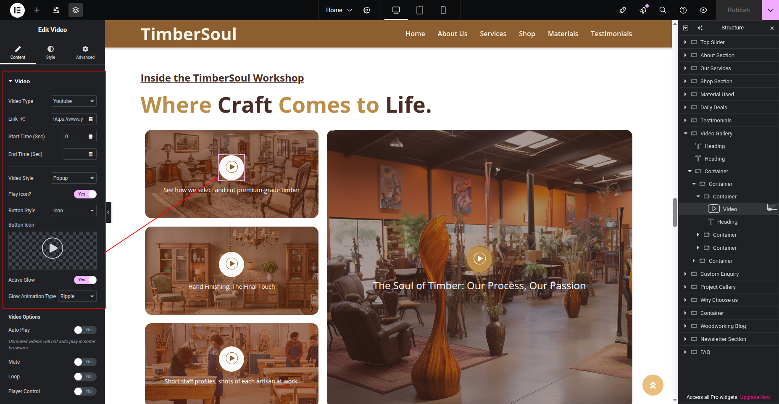Enable the Auto Play switch

click(85, 330)
